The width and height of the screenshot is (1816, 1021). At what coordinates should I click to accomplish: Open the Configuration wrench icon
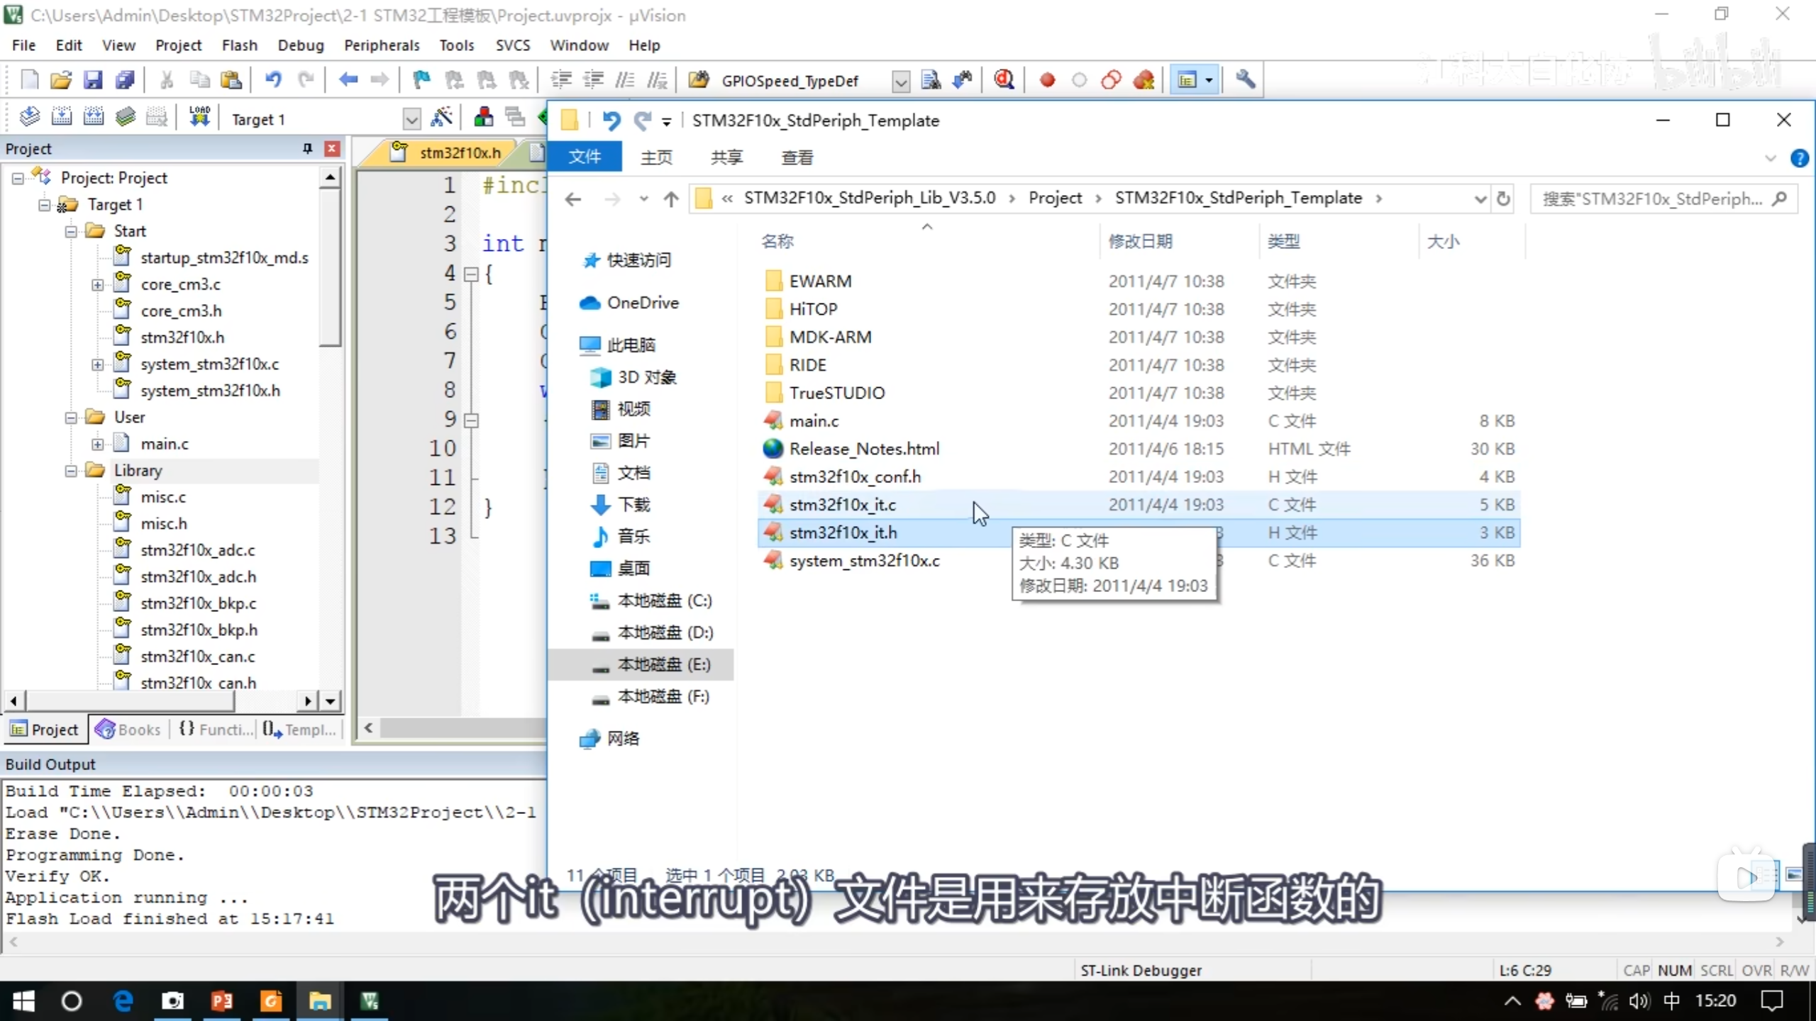(1245, 80)
